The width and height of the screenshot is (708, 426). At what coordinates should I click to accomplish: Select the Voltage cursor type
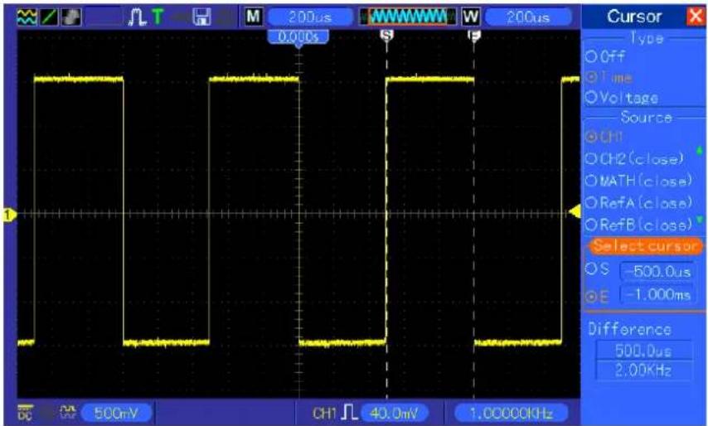click(622, 98)
